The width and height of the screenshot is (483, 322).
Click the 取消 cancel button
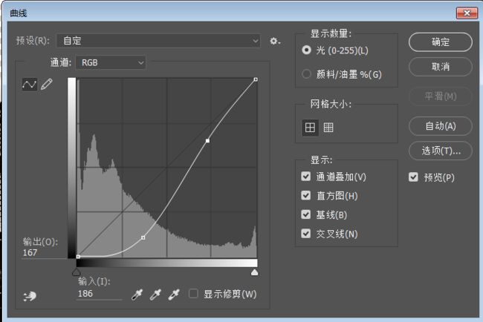point(441,67)
